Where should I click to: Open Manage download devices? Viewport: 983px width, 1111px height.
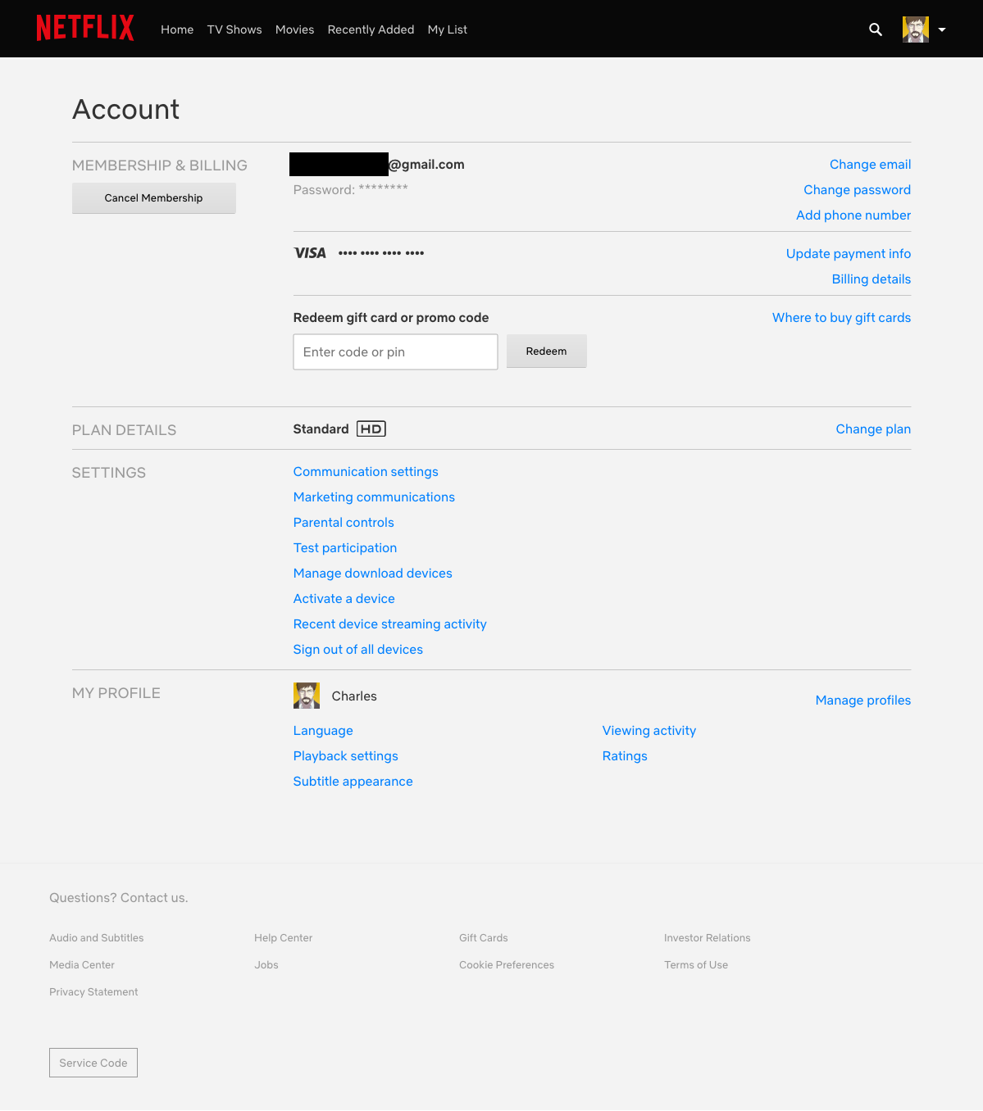(373, 574)
